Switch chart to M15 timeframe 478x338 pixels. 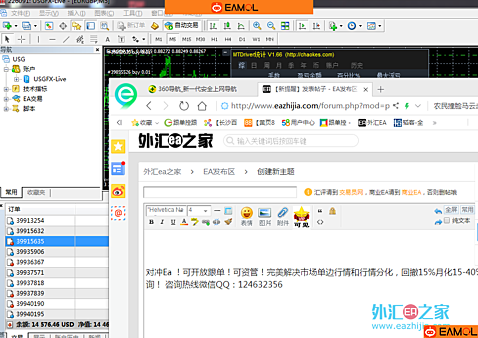pyautogui.click(x=187, y=39)
